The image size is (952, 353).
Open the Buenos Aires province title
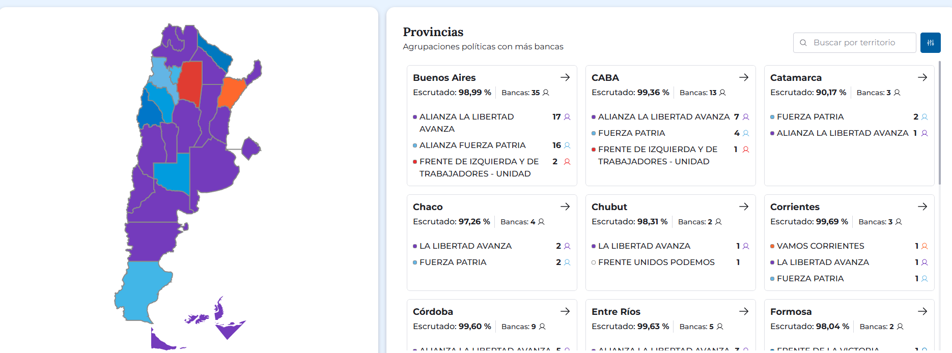[x=444, y=78]
